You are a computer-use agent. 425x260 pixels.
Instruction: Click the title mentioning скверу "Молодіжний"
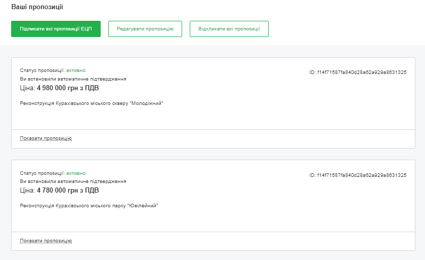click(92, 103)
